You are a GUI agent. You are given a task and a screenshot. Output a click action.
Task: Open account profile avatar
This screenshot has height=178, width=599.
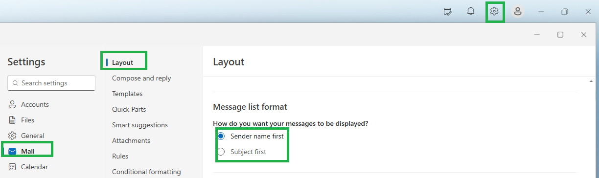click(518, 11)
